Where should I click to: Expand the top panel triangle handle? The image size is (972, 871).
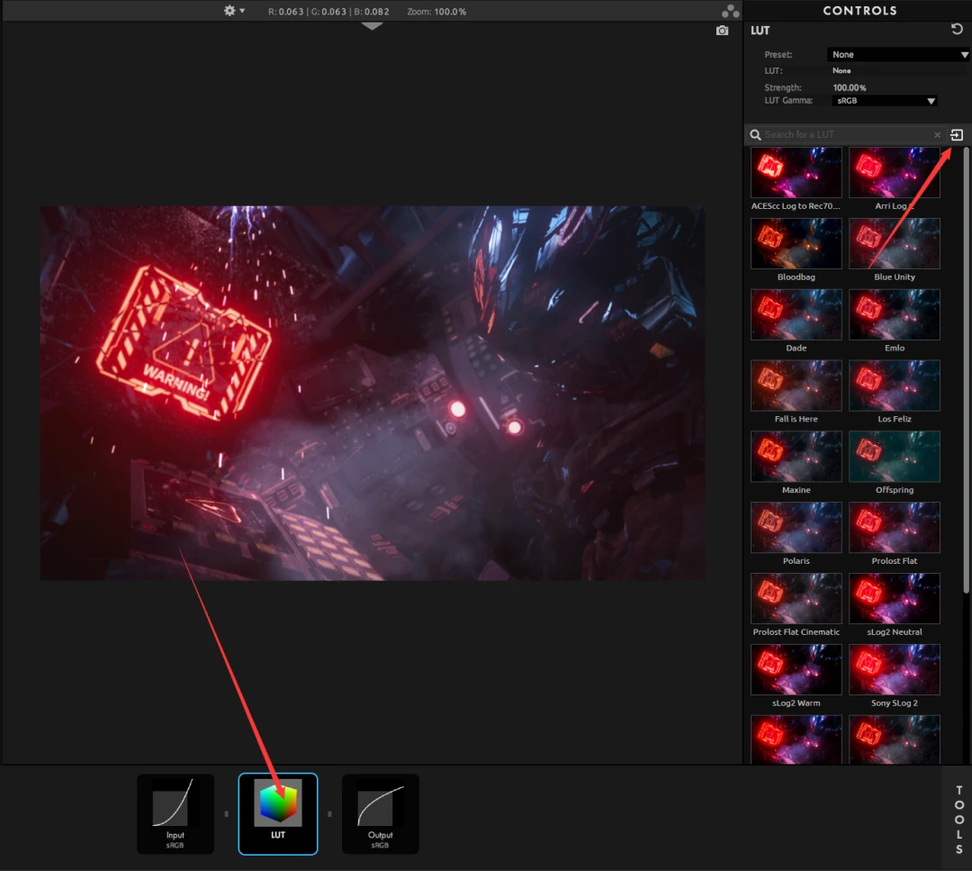(x=373, y=26)
